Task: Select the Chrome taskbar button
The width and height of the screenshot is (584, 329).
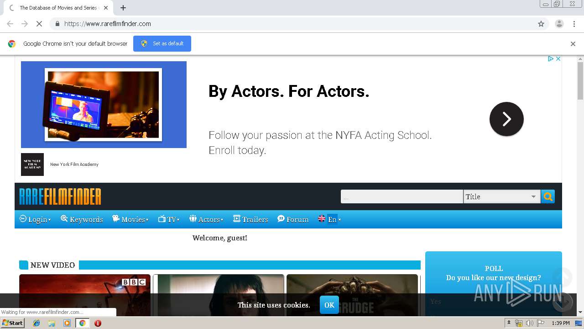Action: click(82, 323)
